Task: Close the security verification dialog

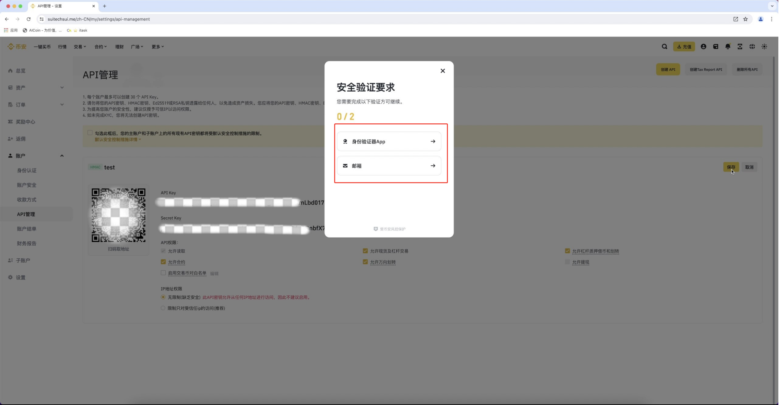Action: [443, 71]
